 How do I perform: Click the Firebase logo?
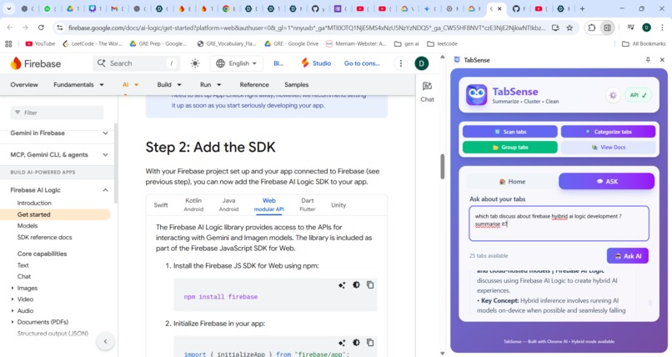click(36, 63)
